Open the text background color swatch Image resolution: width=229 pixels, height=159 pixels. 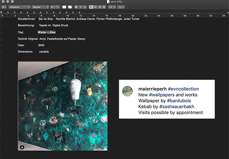[70, 7]
